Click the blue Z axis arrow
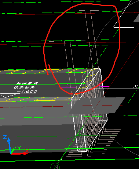Image resolution: width=139 pixels, height=169 pixels. coord(9,145)
